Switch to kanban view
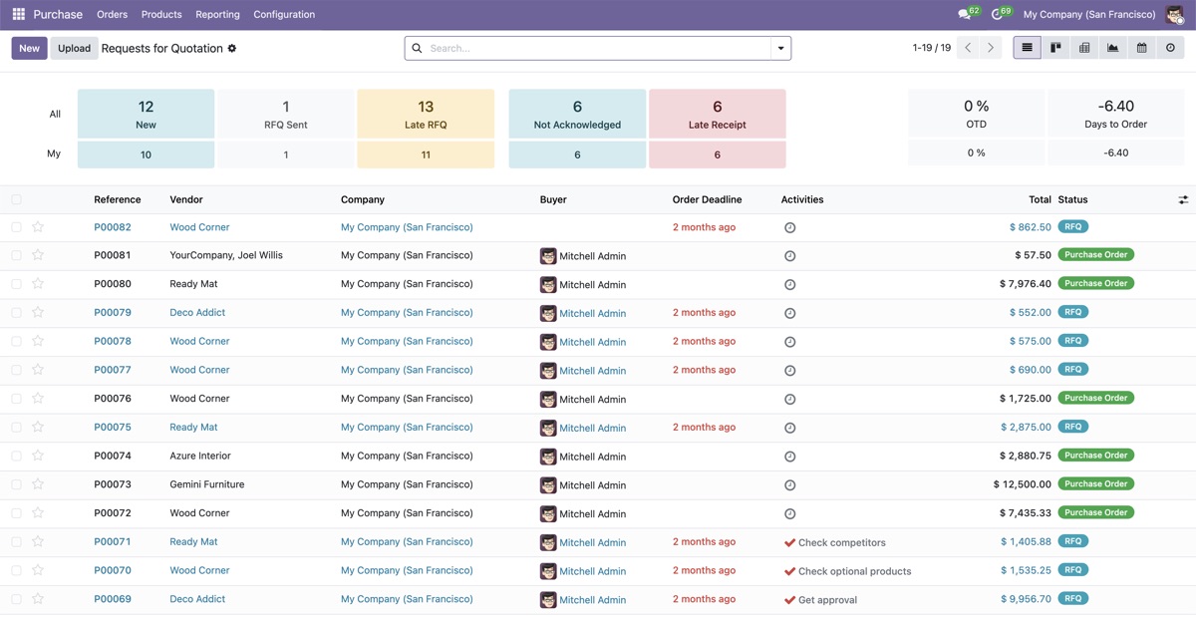 tap(1055, 47)
